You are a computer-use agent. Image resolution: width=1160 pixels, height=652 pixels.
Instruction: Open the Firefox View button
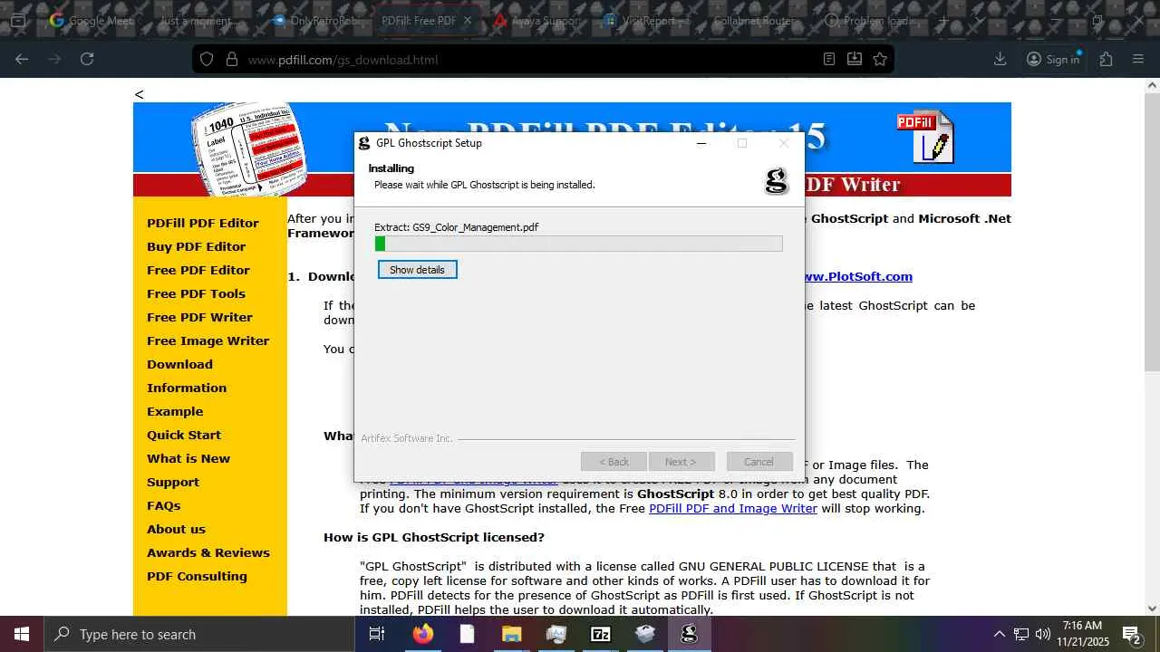[17, 20]
